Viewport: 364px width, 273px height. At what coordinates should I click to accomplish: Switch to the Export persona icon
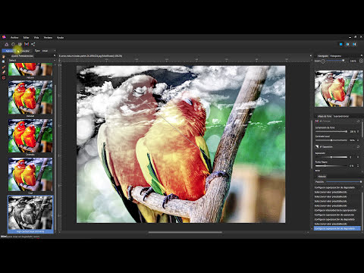coord(33,44)
